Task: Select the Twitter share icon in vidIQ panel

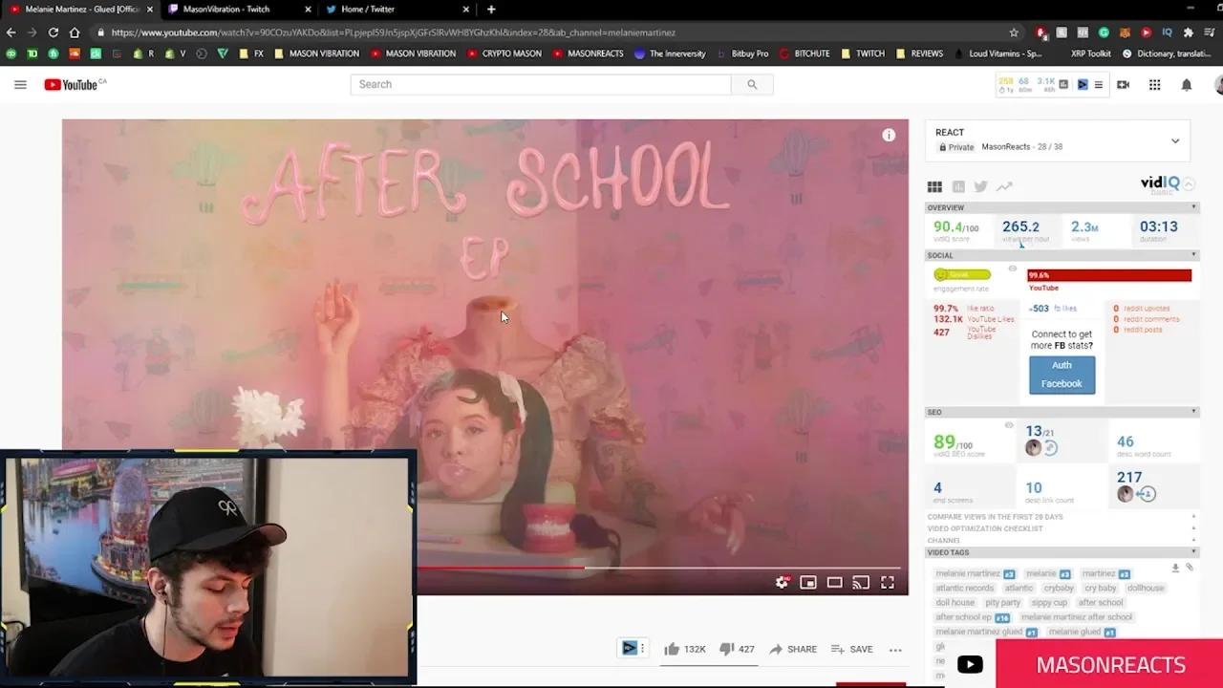Action: point(981,186)
